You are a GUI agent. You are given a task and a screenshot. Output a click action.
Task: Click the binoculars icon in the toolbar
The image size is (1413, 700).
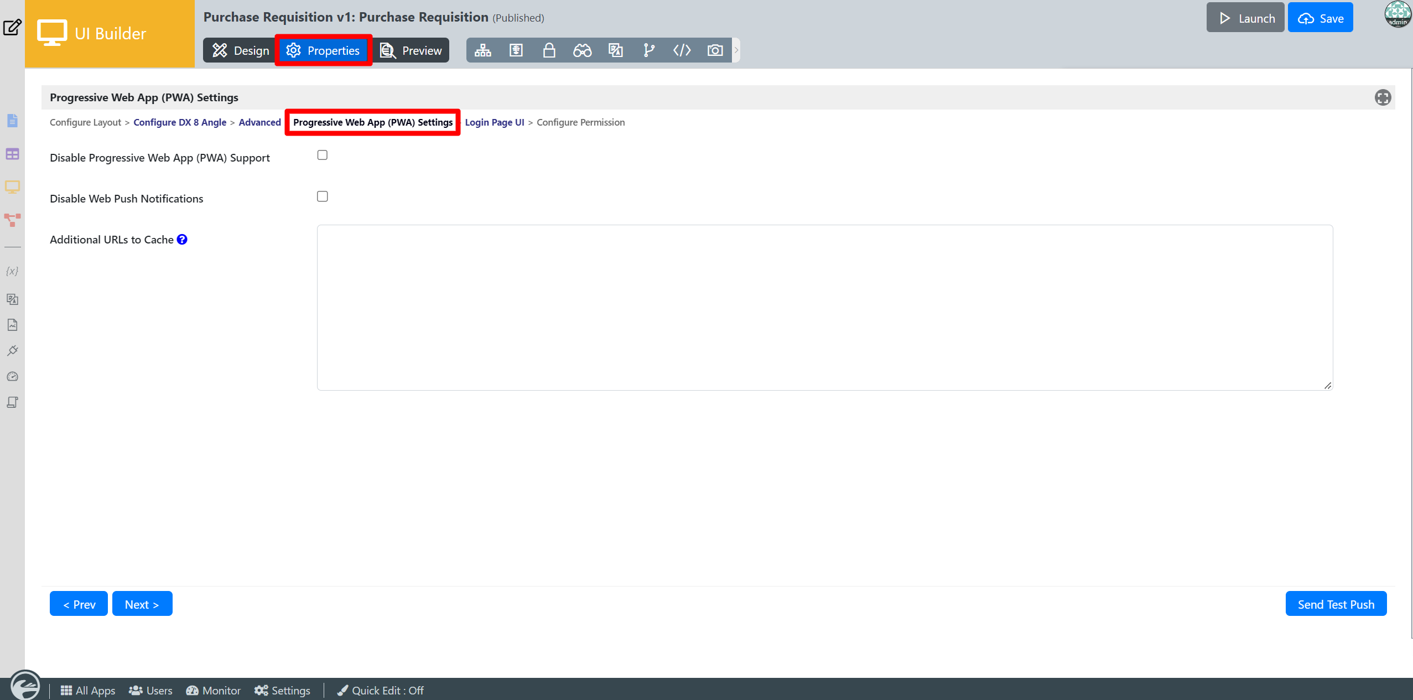click(x=582, y=50)
